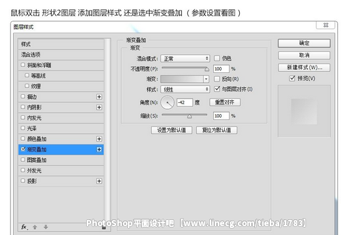Tick the 反向(R) reverse checkbox
341x235 pixels.
click(217, 79)
